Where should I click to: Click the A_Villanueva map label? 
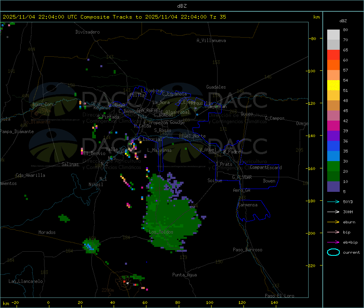click(x=211, y=40)
